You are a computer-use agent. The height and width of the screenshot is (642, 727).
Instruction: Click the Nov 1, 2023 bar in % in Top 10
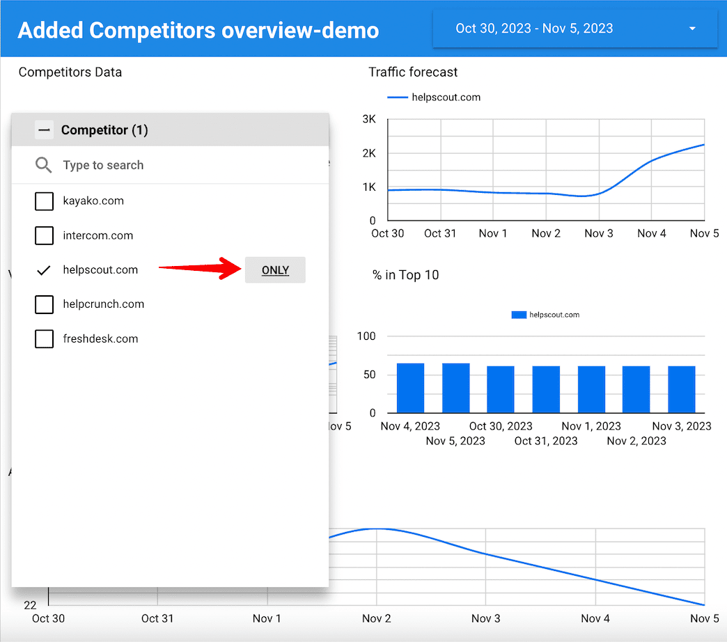[591, 389]
